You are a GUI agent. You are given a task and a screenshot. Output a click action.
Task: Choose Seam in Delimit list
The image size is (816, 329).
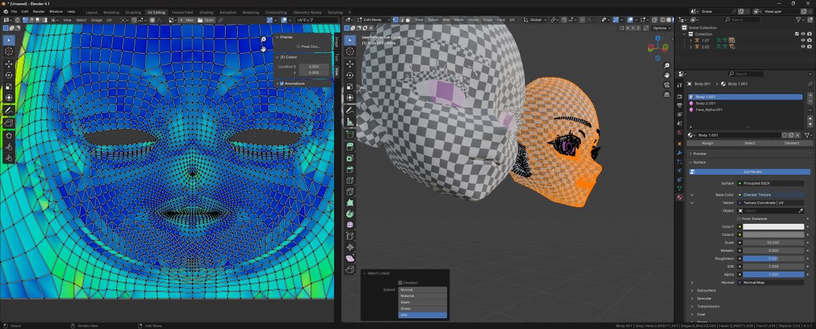[423, 302]
